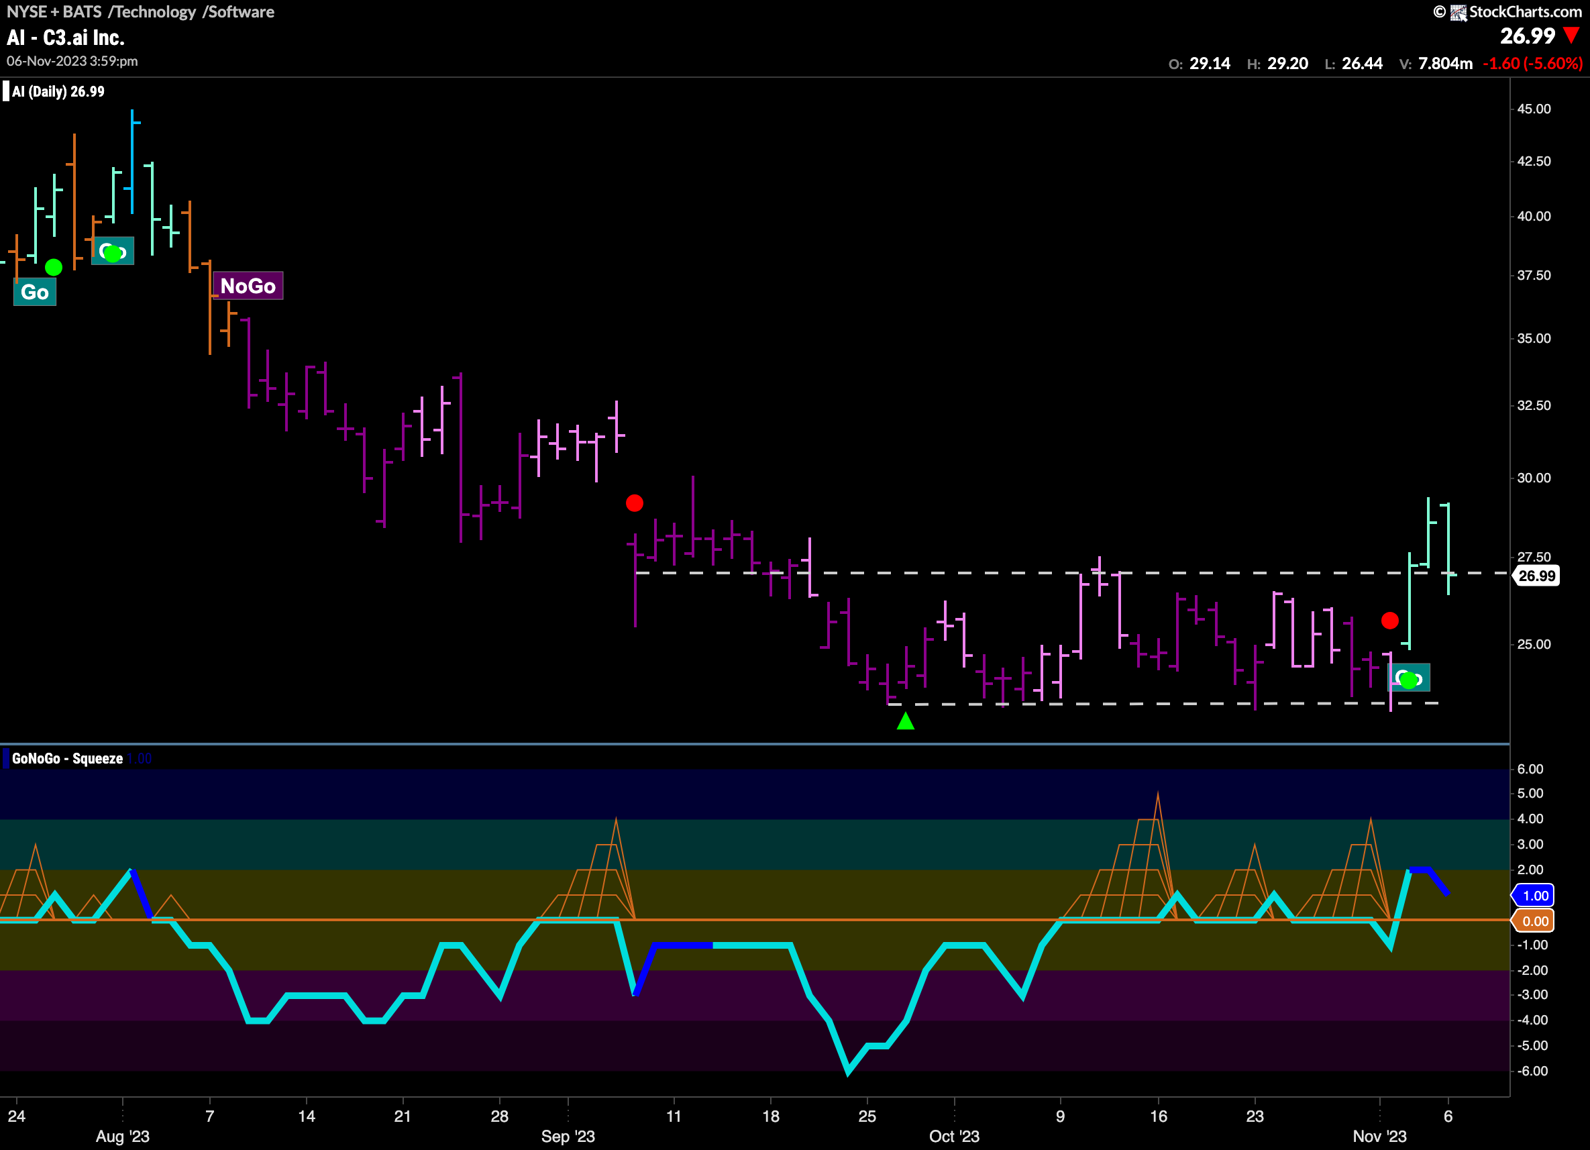Click the Go badge near Nov 2 bar
Screen dimensions: 1590x1150
(1409, 678)
